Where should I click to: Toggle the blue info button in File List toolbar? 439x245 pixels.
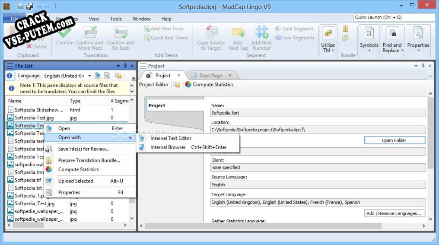[10, 76]
